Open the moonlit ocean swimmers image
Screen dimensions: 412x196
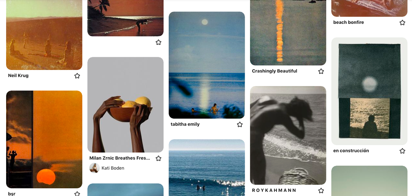tap(206, 65)
